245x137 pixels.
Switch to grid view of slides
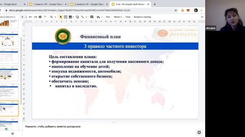tap(13, 134)
